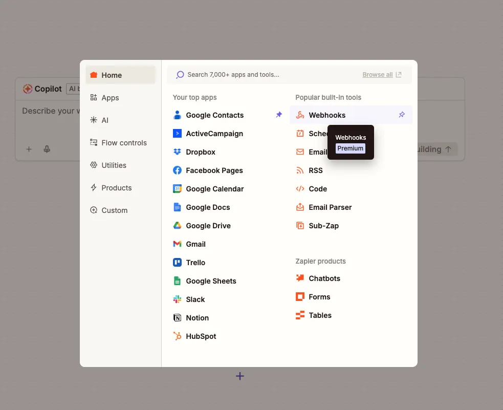
Task: Click the HubSpot sprocket icon
Action: tap(177, 336)
